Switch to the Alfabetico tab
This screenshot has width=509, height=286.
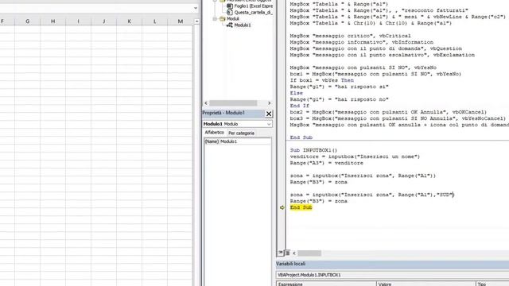214,133
